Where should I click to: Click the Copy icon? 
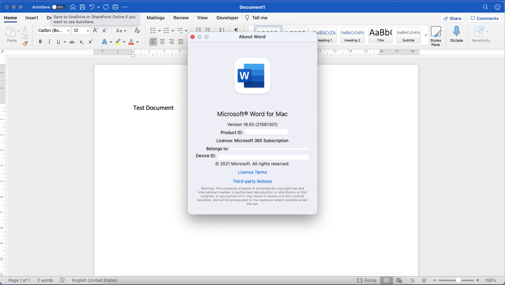(25, 36)
